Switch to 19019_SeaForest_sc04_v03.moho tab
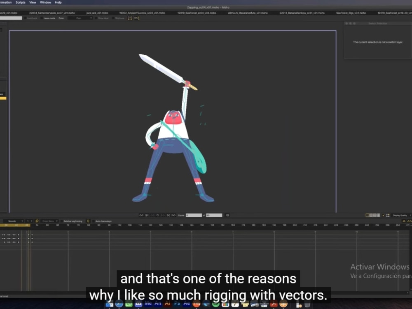 click(197, 13)
